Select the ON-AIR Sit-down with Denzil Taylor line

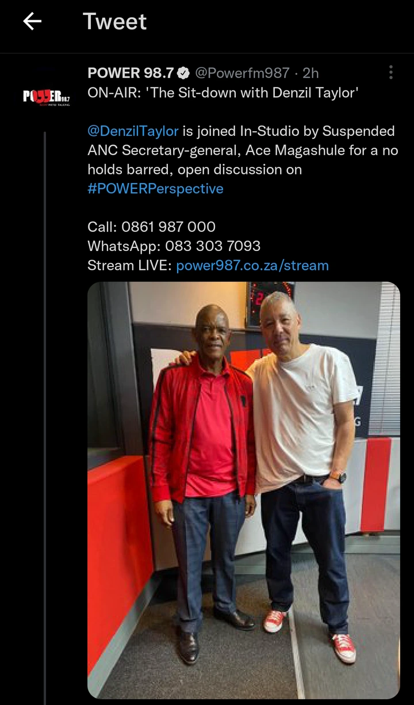(223, 93)
